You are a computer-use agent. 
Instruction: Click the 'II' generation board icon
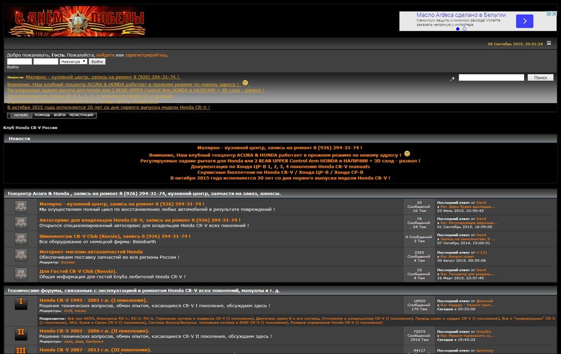(21, 334)
